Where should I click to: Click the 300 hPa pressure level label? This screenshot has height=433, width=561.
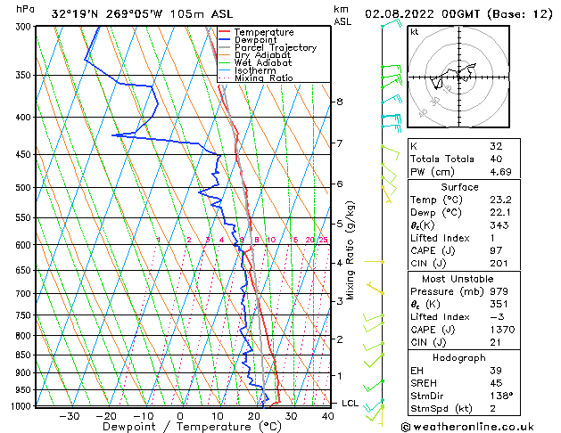coord(25,27)
